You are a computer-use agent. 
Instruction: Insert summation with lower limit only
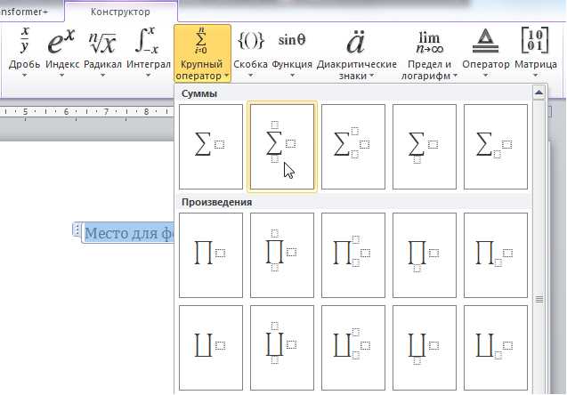click(425, 147)
